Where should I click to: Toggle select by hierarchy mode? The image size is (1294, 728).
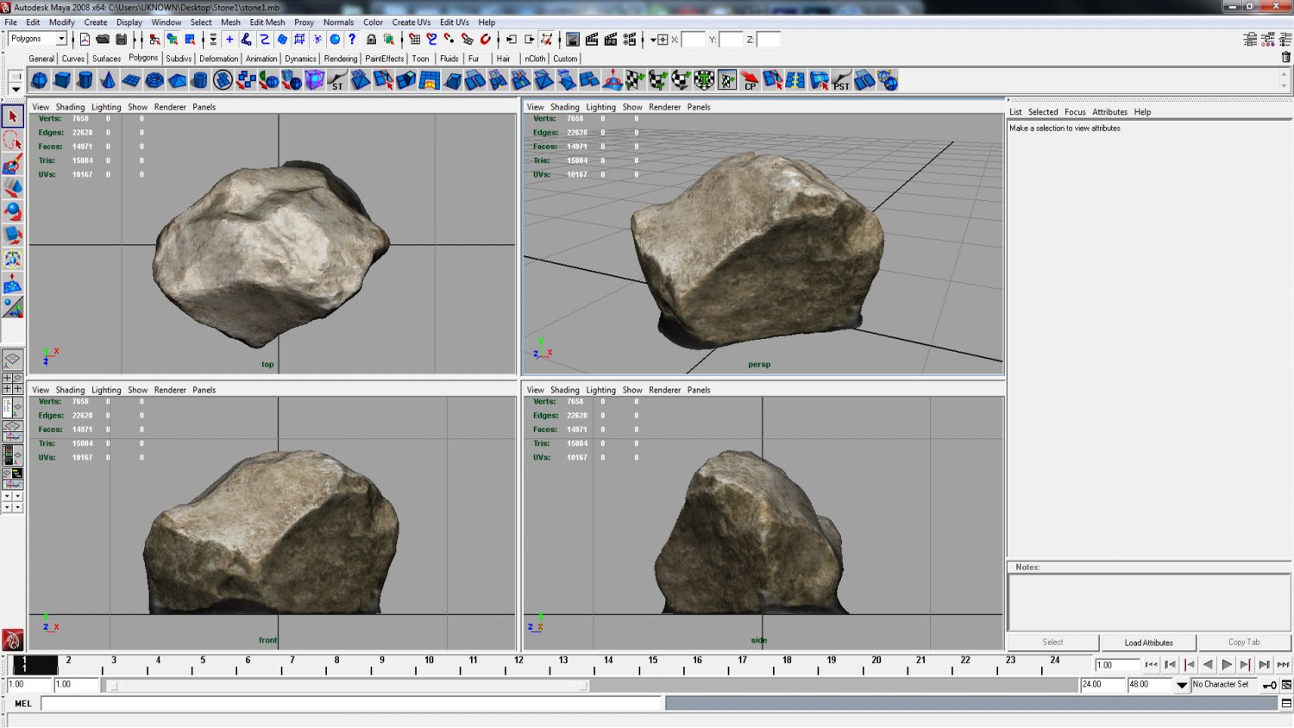click(154, 39)
